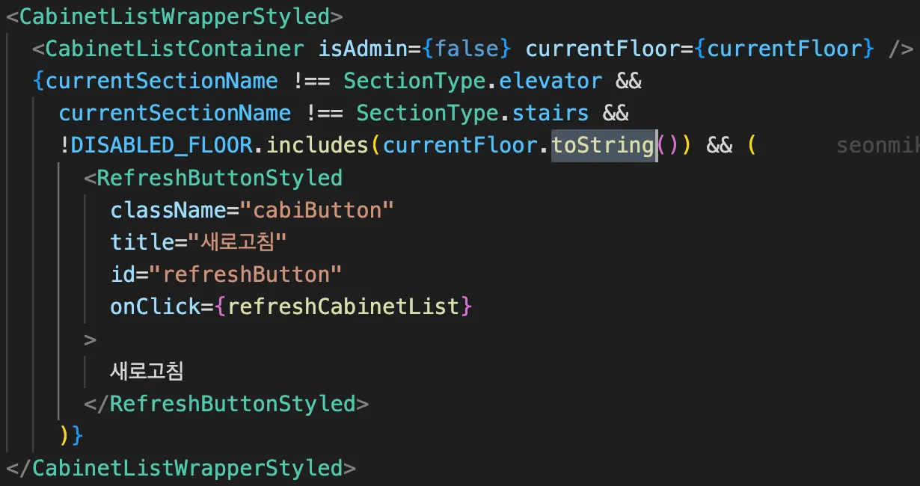Click the refreshCabinetList handler reference
This screenshot has width=920, height=486.
coord(343,307)
